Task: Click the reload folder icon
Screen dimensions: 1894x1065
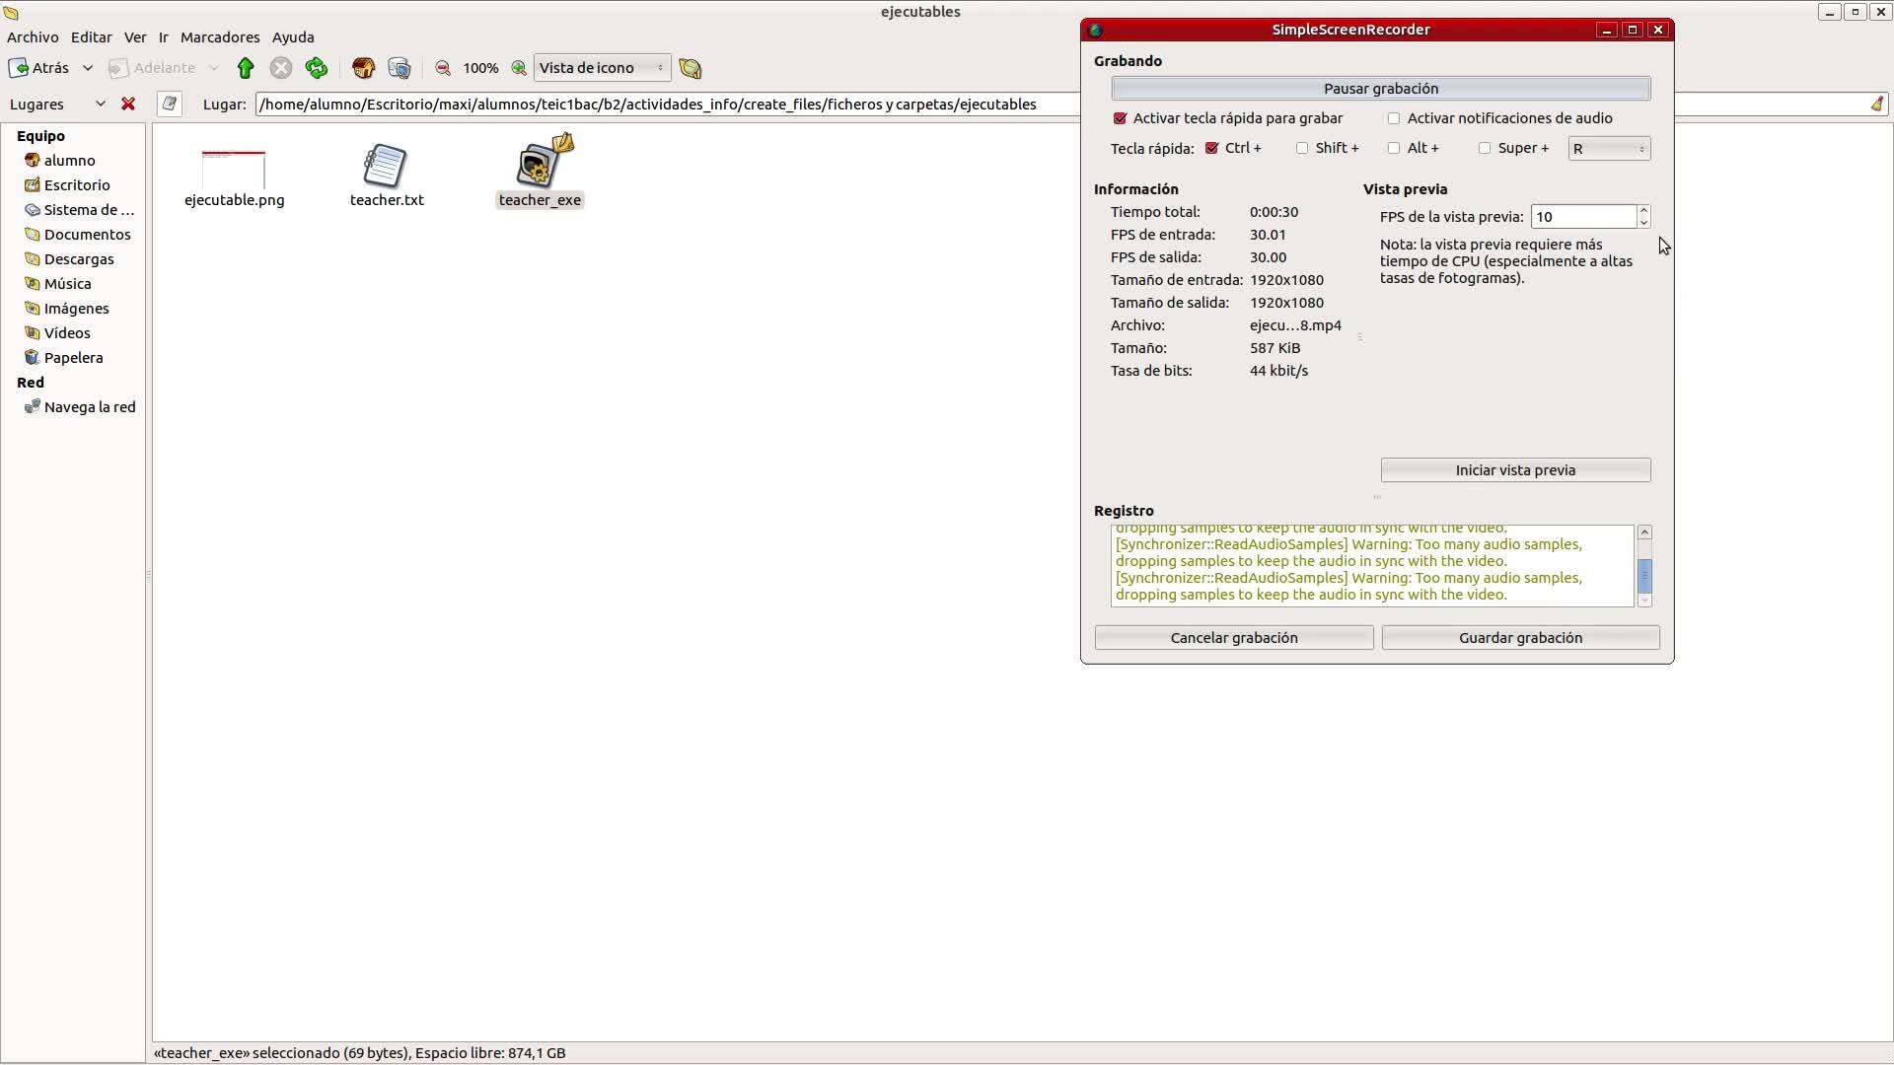Action: pos(317,68)
